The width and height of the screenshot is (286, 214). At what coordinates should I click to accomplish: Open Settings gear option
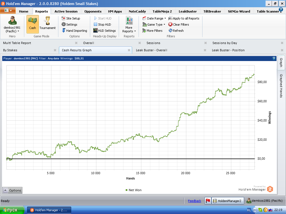pos(69,25)
